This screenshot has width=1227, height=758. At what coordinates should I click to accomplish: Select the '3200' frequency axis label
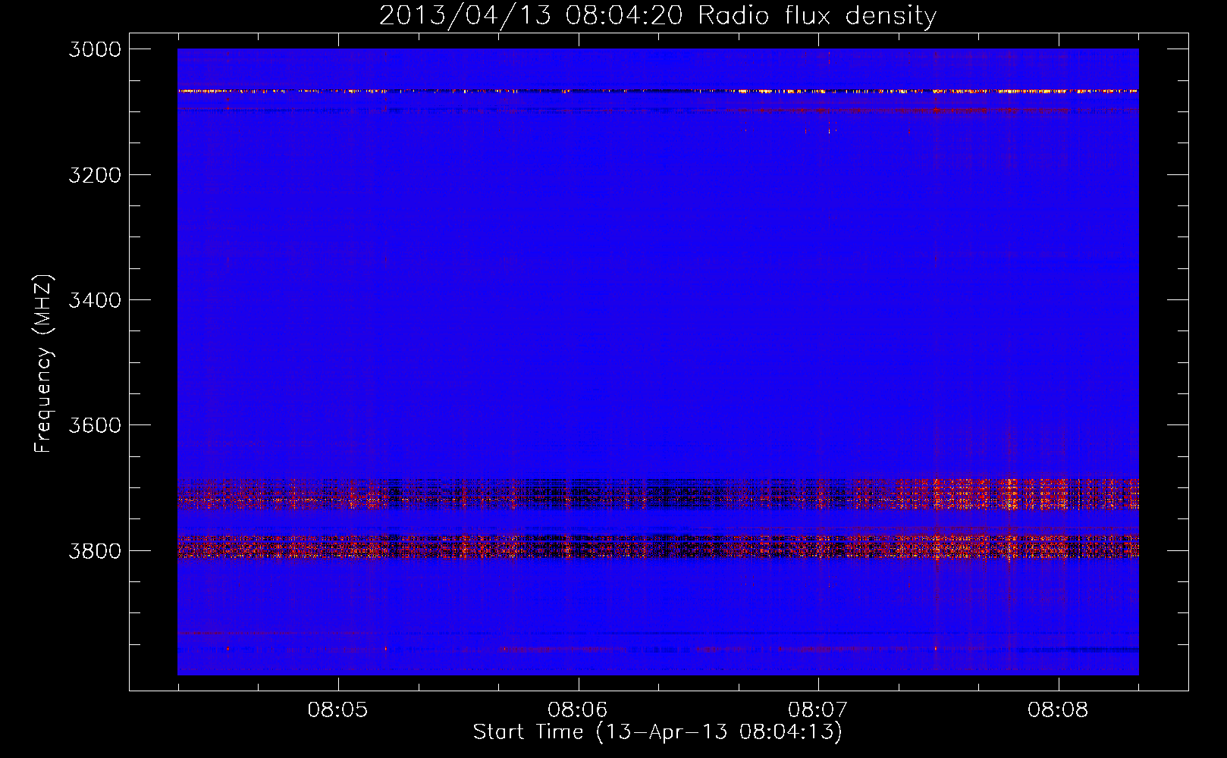pos(95,175)
